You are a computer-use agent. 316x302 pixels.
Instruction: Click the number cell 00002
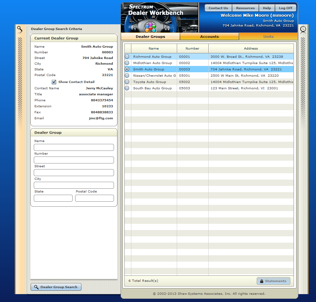click(193, 63)
